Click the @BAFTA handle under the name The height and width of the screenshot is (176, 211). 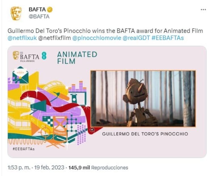[39, 16]
